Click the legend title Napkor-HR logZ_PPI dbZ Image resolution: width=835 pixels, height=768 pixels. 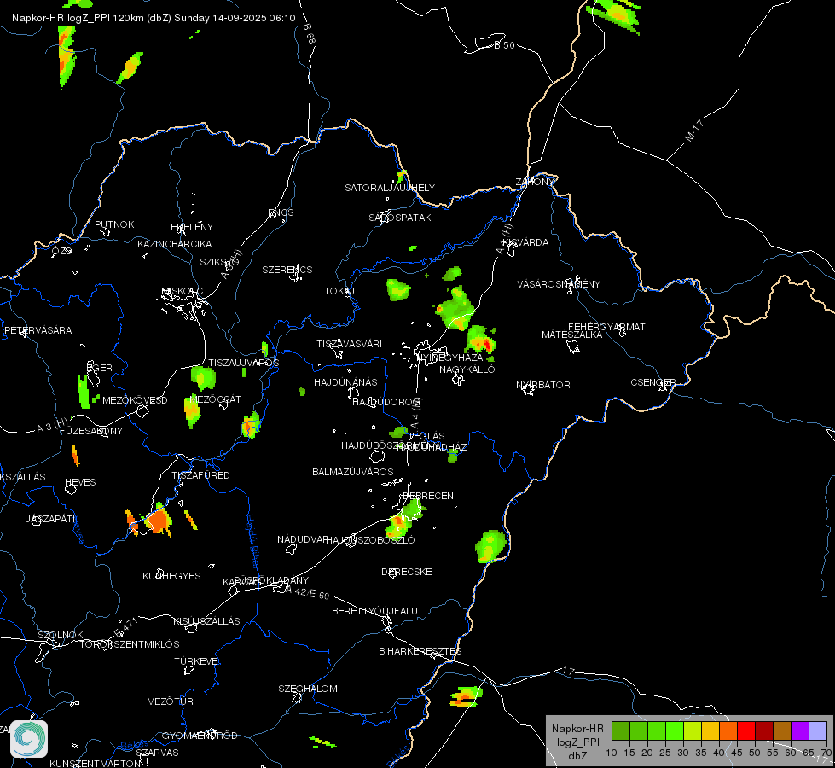tap(577, 742)
